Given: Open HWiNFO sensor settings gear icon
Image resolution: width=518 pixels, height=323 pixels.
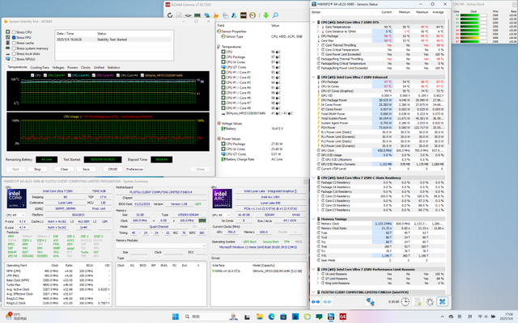Looking at the screenshot, I should 430,301.
